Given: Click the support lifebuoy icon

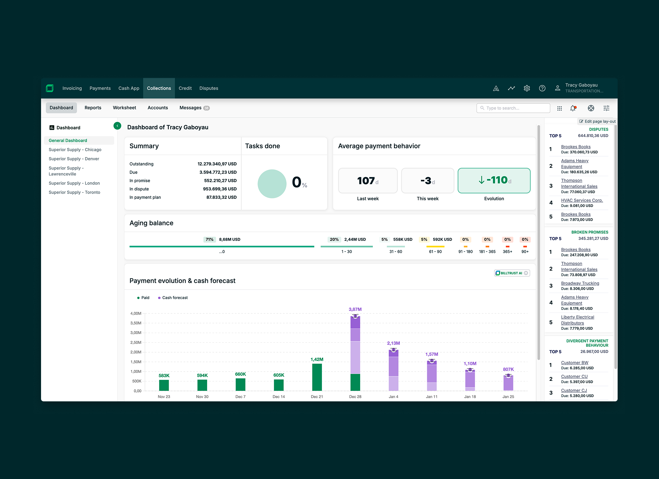Looking at the screenshot, I should point(591,108).
